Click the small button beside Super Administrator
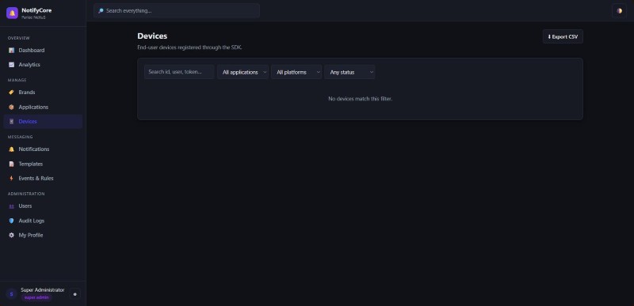Image resolution: width=634 pixels, height=306 pixels. point(74,294)
